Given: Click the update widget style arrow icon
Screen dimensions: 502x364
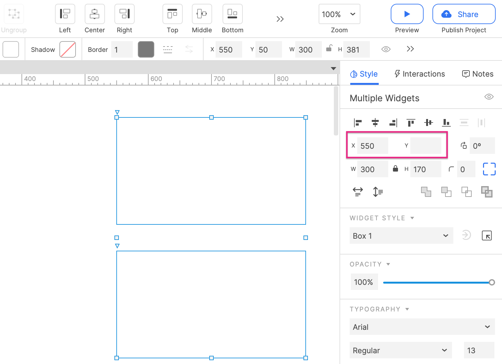Looking at the screenshot, I should pos(466,235).
